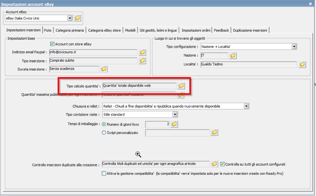Expand Tipo configurazione dropdown

[x=294, y=47]
